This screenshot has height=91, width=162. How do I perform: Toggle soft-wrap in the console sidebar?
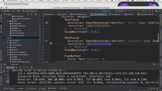[x=8, y=78]
